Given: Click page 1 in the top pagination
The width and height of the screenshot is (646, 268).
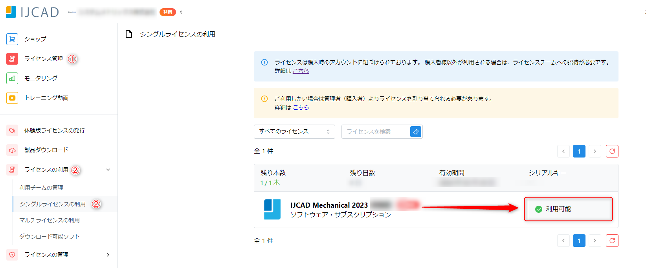Looking at the screenshot, I should pyautogui.click(x=579, y=151).
